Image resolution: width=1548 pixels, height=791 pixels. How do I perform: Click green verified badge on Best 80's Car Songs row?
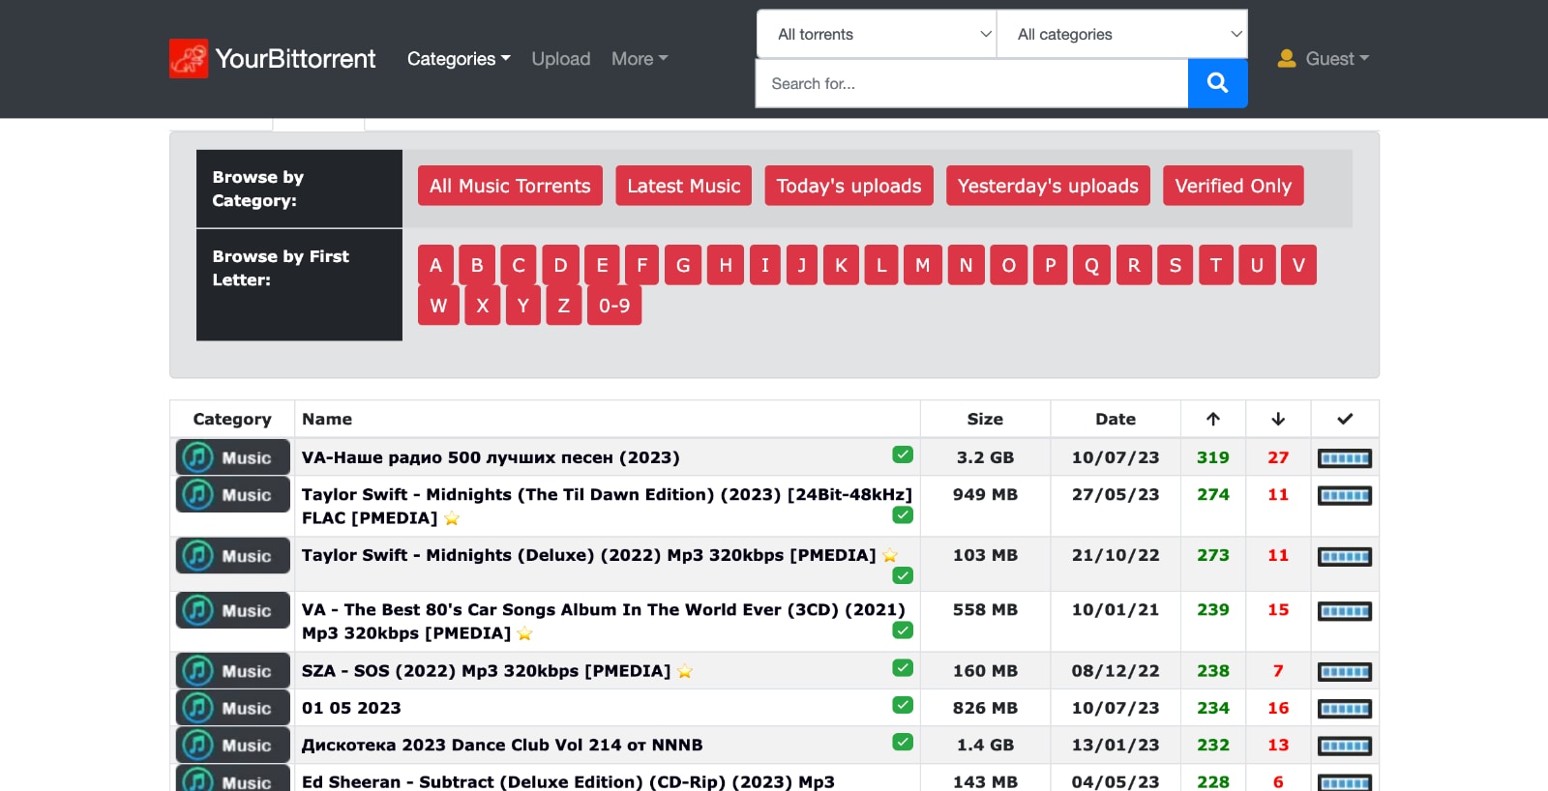903,630
